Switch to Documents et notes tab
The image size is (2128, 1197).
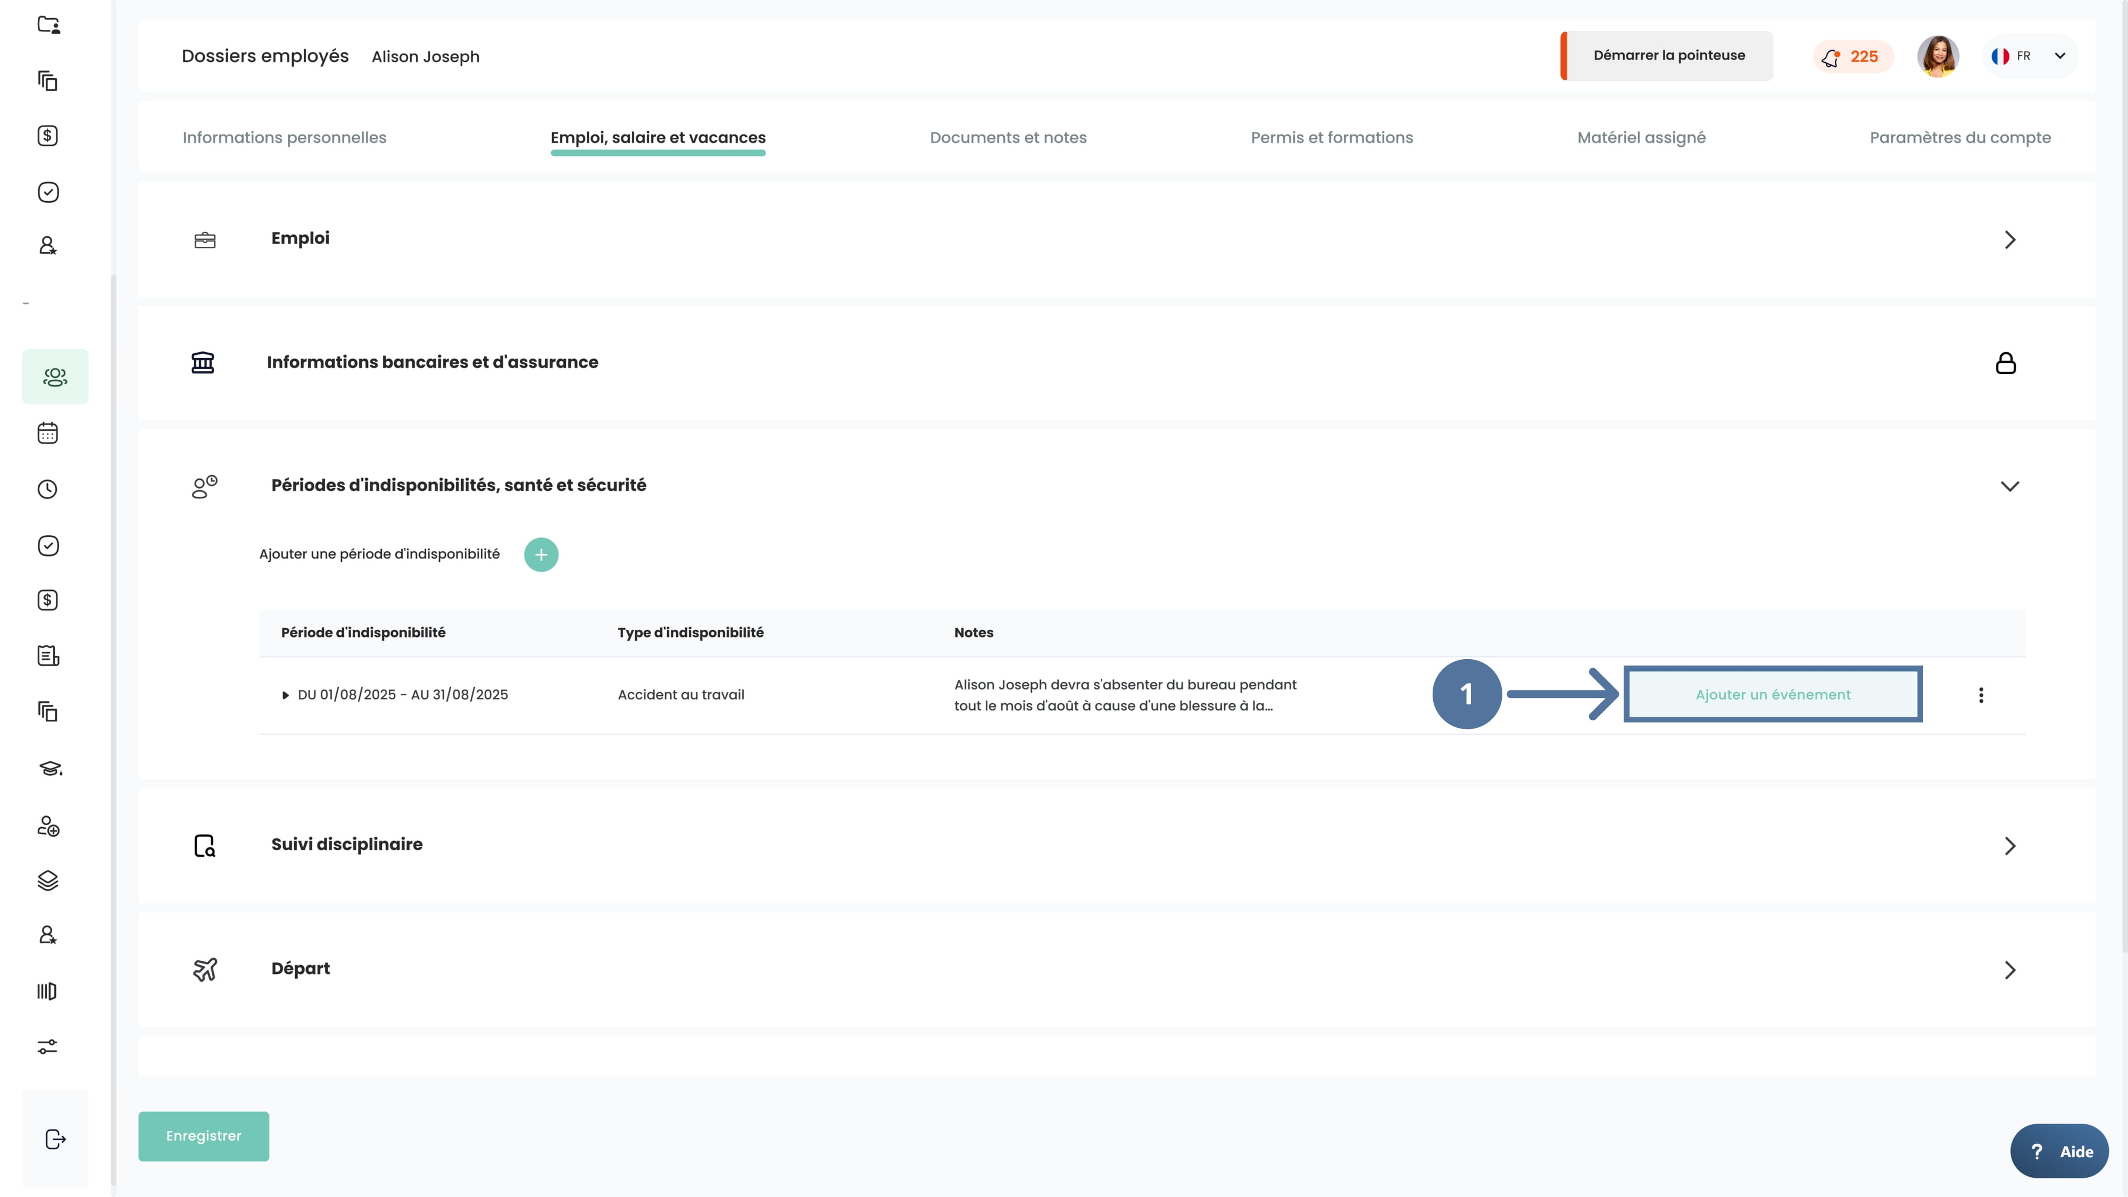[x=1008, y=138]
